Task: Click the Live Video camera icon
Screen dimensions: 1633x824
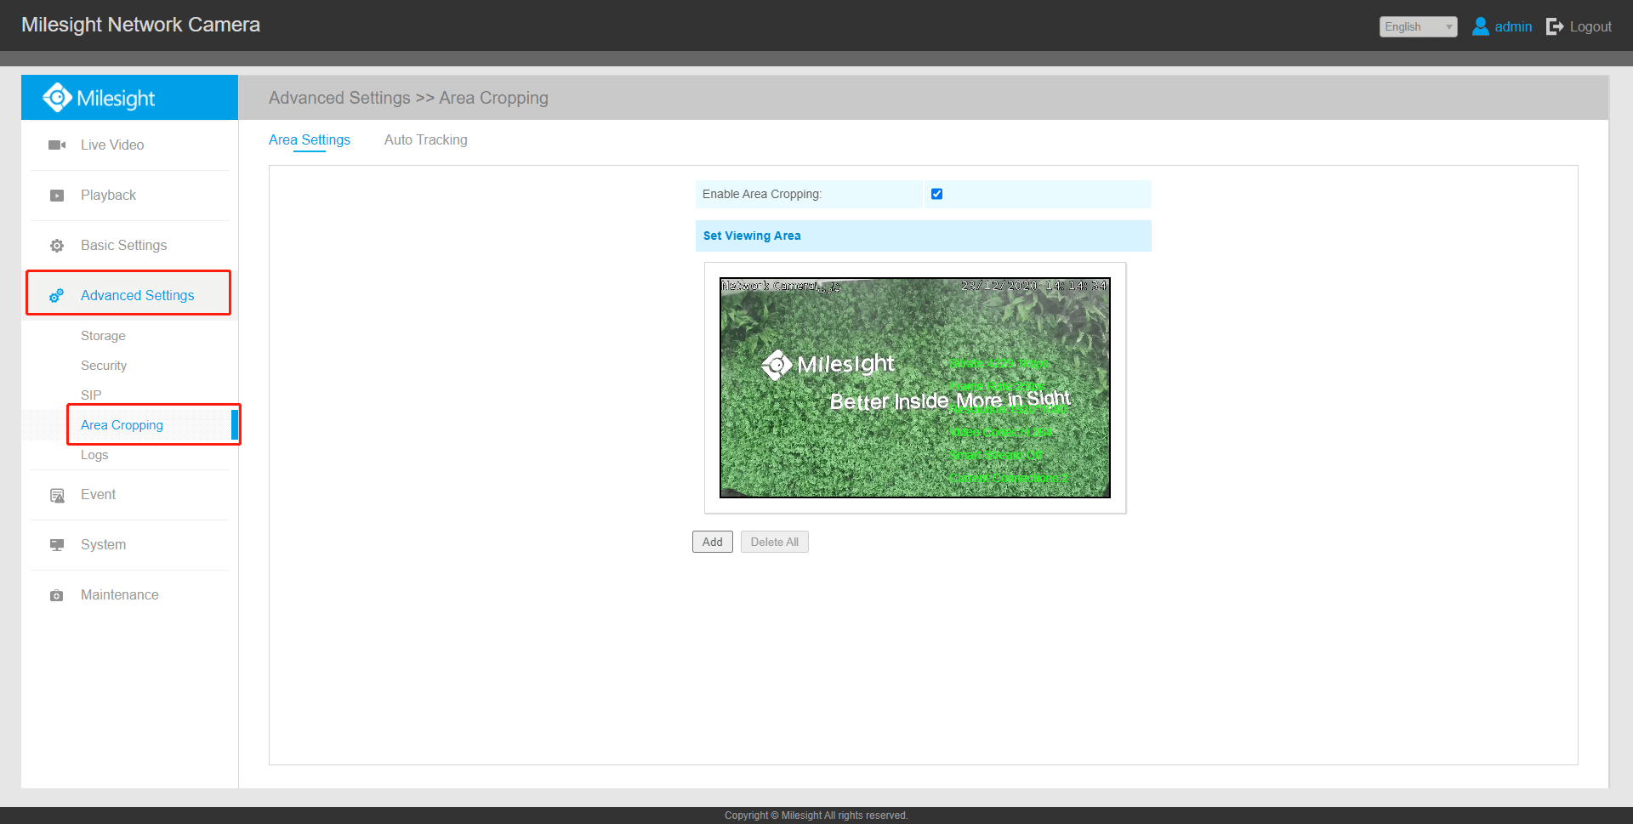Action: click(57, 145)
